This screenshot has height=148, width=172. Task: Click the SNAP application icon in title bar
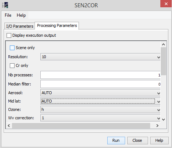[x=5, y=5]
